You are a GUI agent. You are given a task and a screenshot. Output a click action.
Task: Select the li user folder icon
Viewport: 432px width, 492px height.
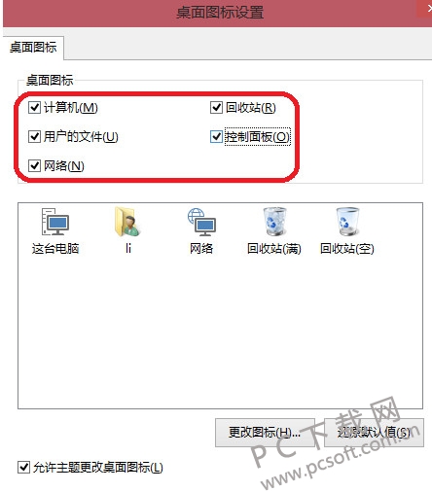(127, 222)
